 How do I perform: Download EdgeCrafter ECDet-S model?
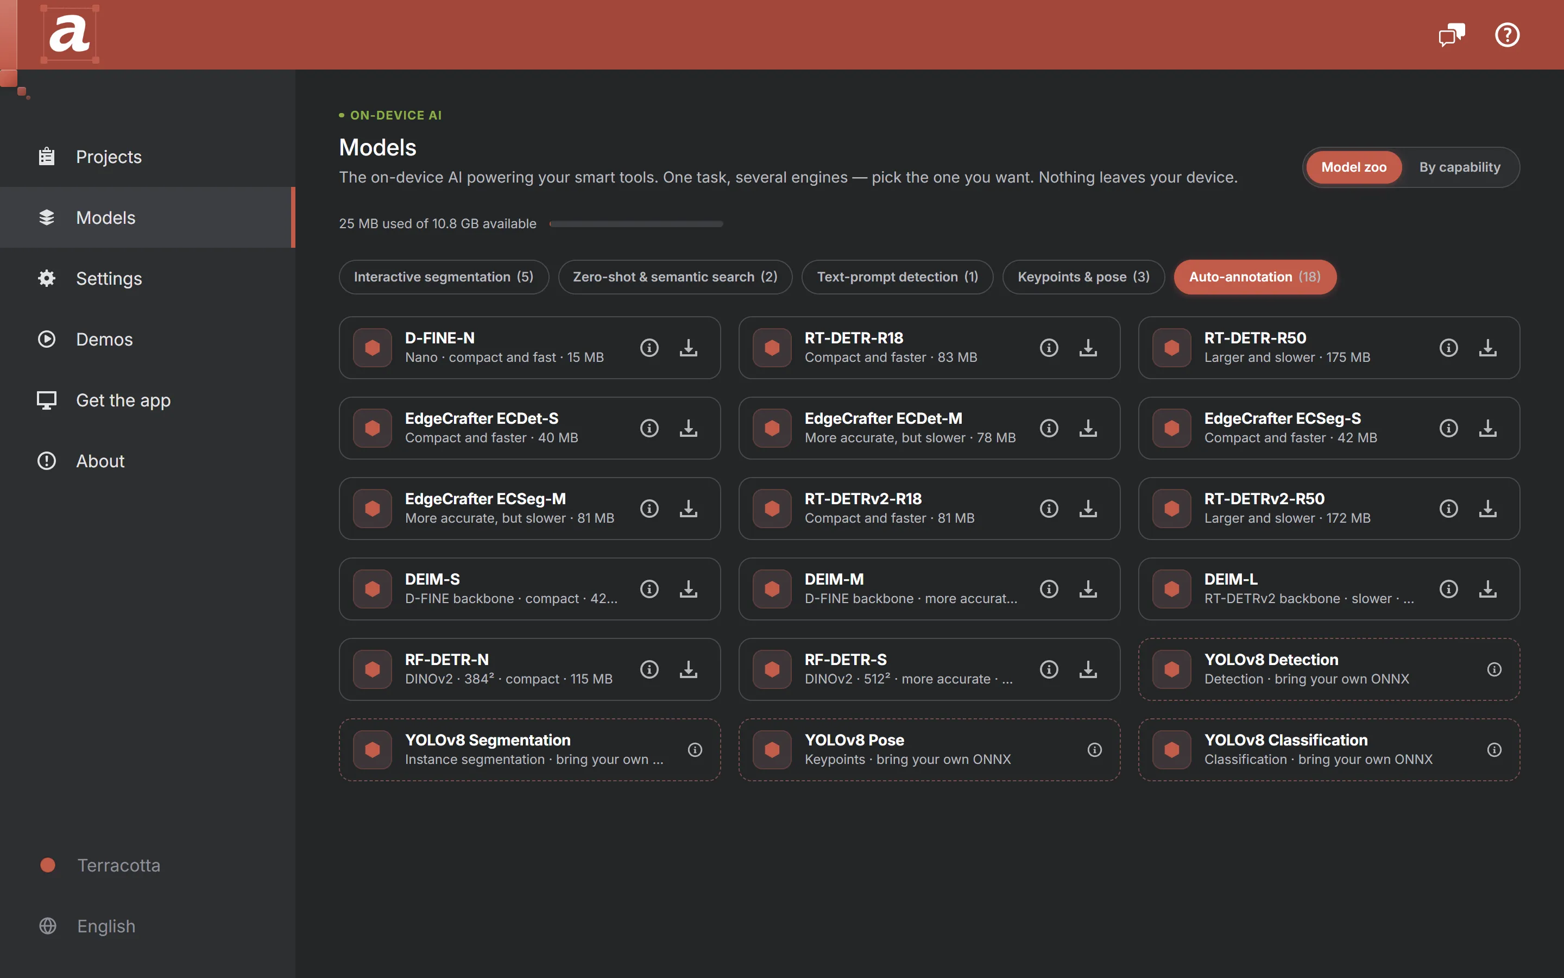tap(688, 428)
